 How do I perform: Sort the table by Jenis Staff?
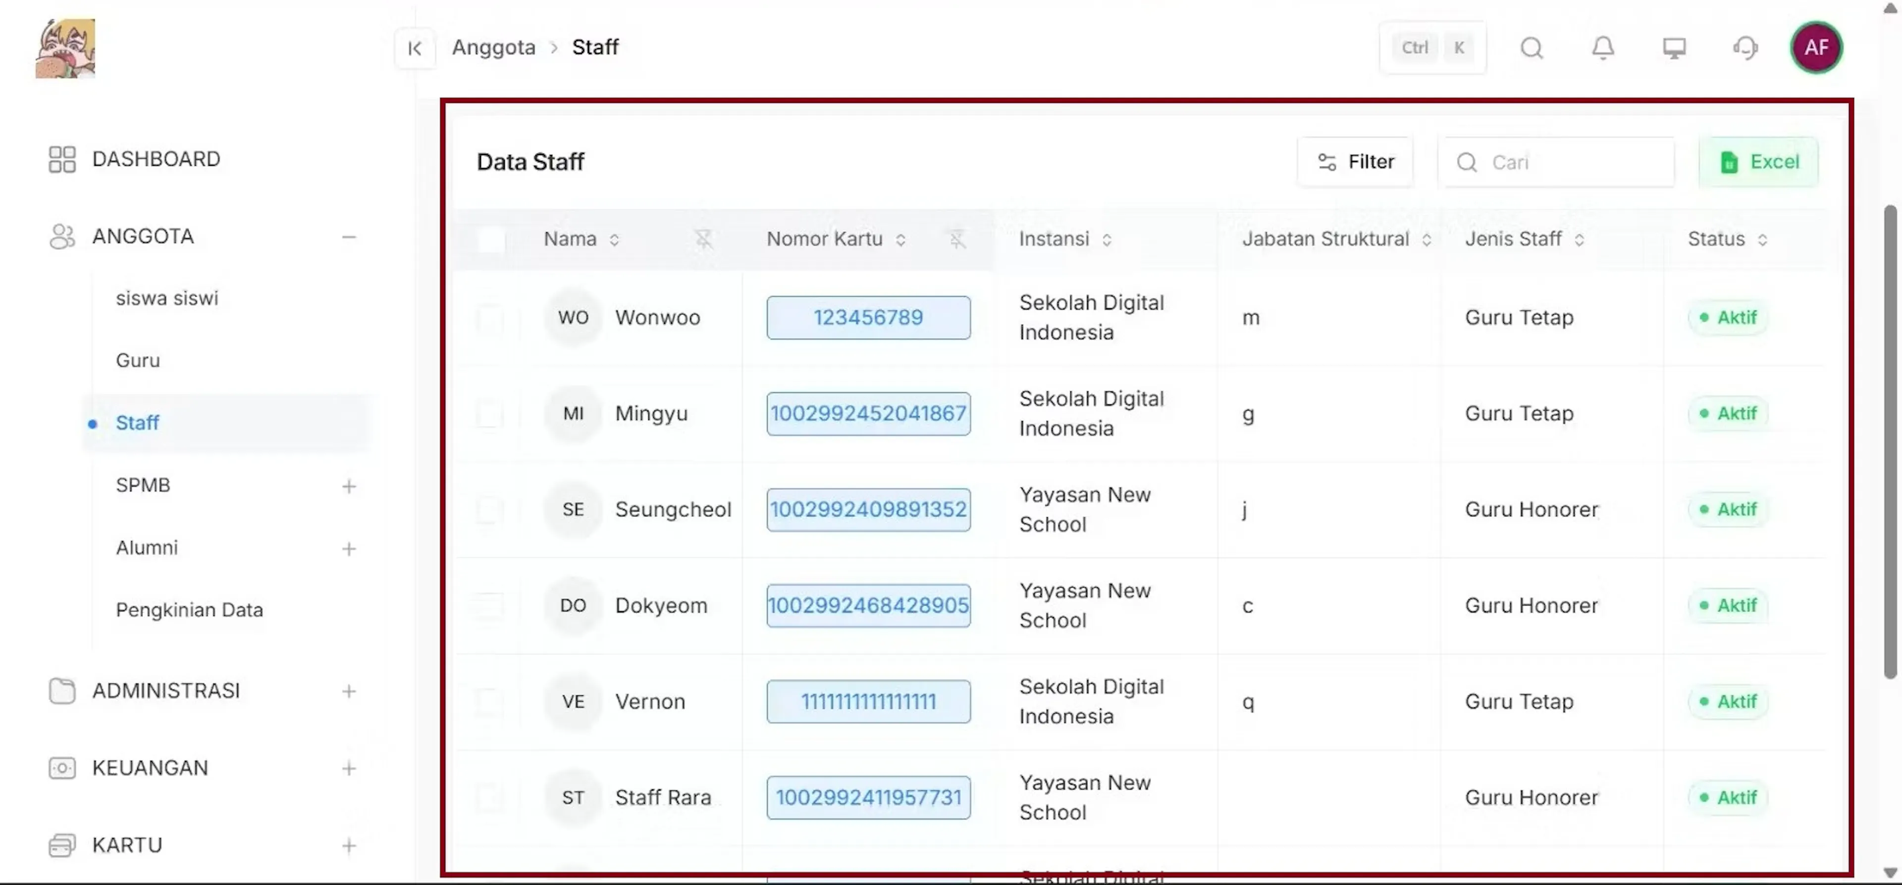tap(1579, 240)
